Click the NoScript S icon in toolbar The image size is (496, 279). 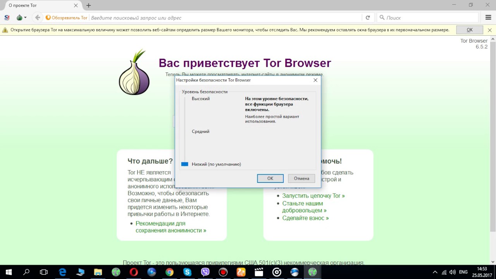pyautogui.click(x=7, y=17)
